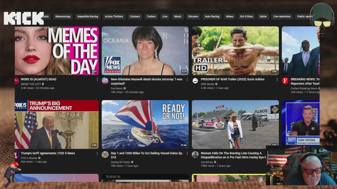Viewport: 337px width, 189px height.
Task: Play the Scott Adkins TRAILER HD thumbnail
Action: (235, 51)
